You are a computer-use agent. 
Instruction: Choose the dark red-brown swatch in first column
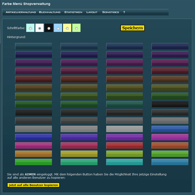[x=33, y=79]
